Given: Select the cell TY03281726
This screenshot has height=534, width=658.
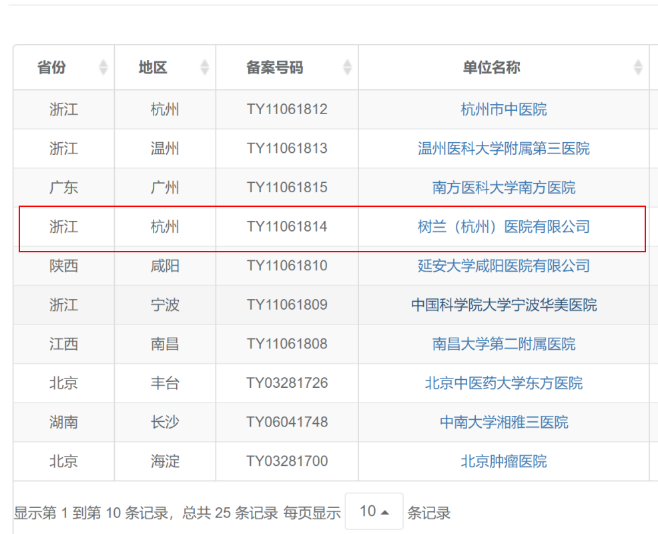Looking at the screenshot, I should pyautogui.click(x=287, y=383).
